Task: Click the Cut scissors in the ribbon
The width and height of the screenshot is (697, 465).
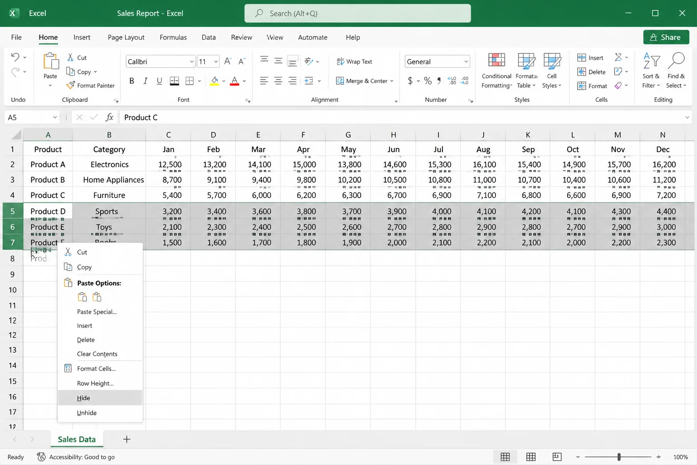Action: coord(70,57)
